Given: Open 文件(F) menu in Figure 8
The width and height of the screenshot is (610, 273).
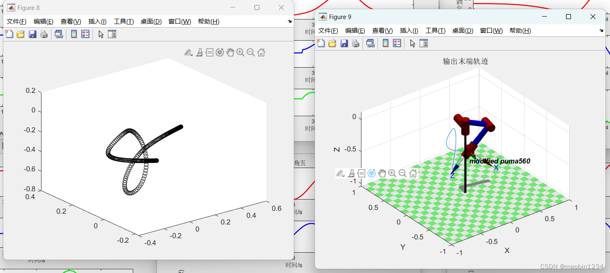Looking at the screenshot, I should [17, 22].
